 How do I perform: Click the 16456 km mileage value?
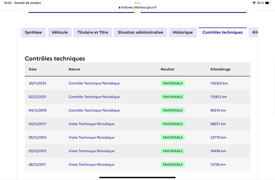[x=218, y=151]
